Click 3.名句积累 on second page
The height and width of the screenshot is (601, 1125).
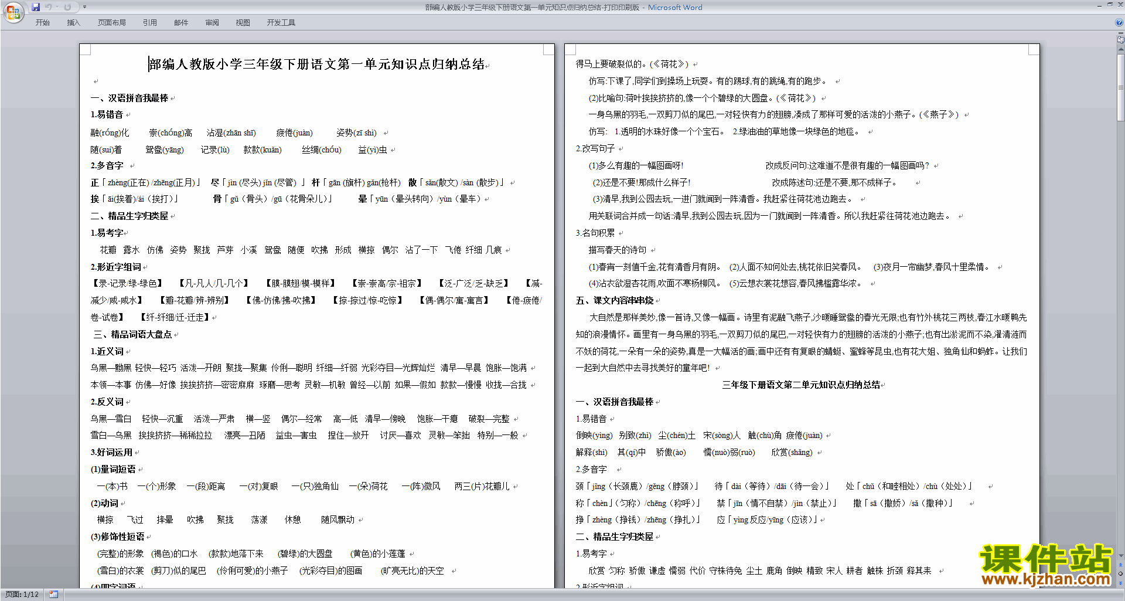[x=595, y=233]
